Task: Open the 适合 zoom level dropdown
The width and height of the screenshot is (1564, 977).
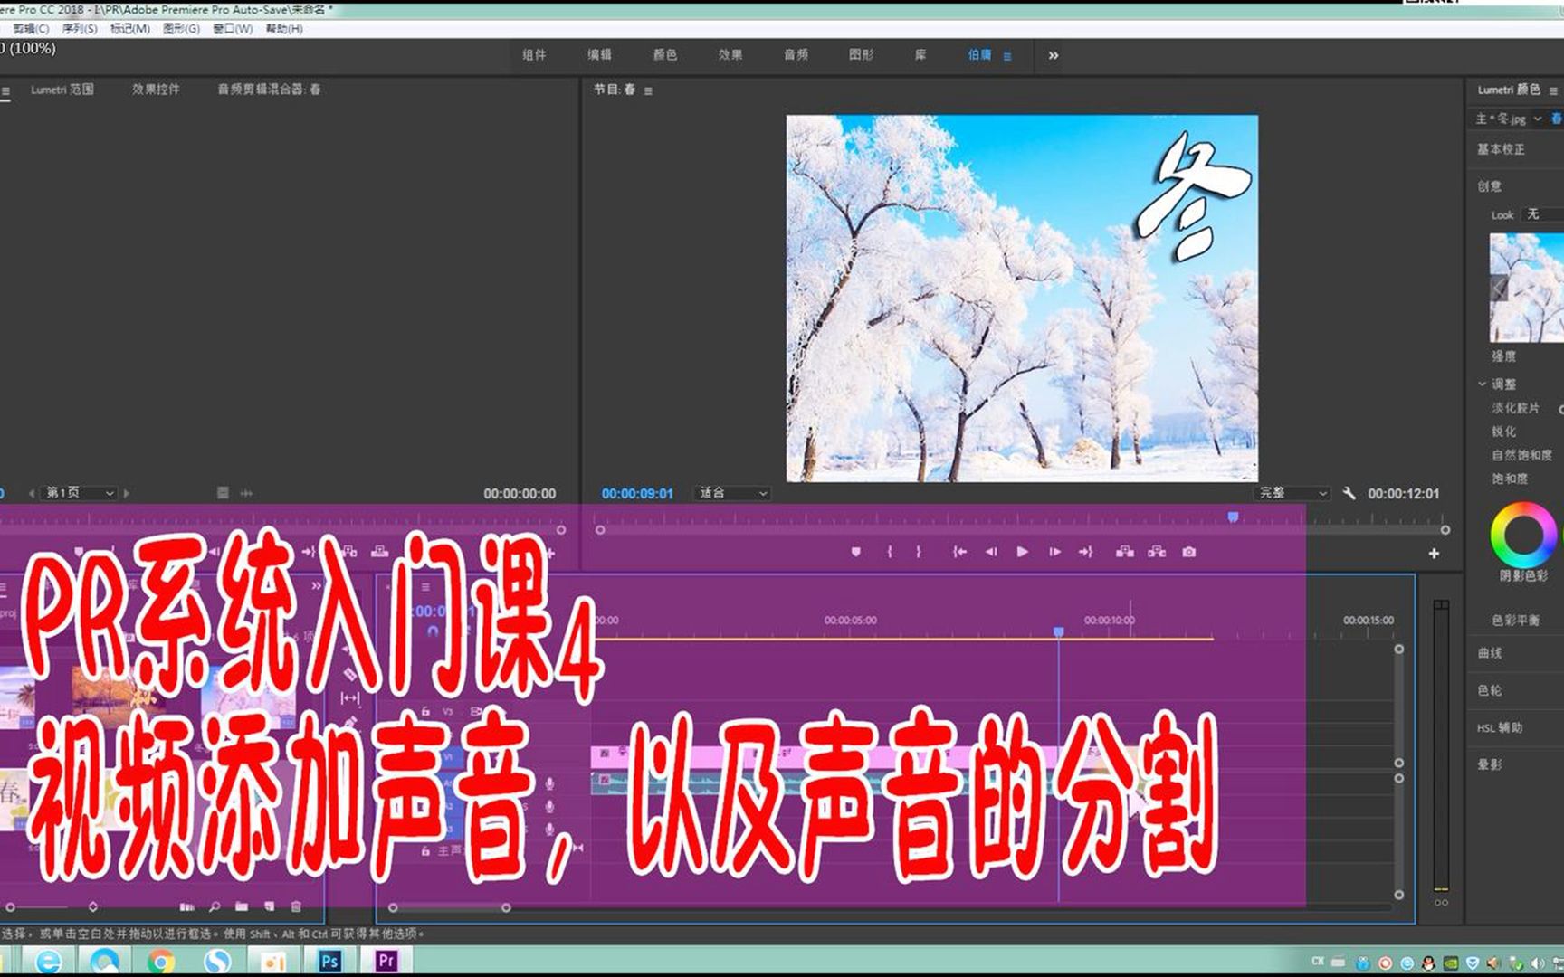Action: (733, 493)
